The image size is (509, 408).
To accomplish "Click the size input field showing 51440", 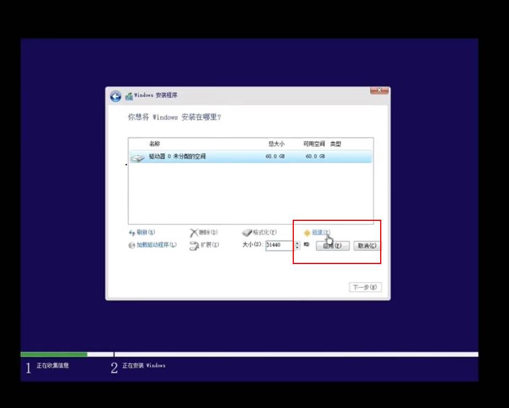I will click(x=280, y=245).
